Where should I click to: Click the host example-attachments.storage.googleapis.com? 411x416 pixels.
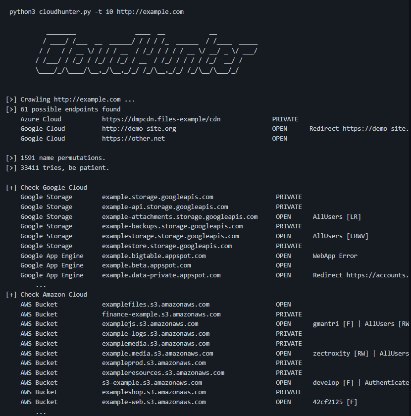coord(180,217)
